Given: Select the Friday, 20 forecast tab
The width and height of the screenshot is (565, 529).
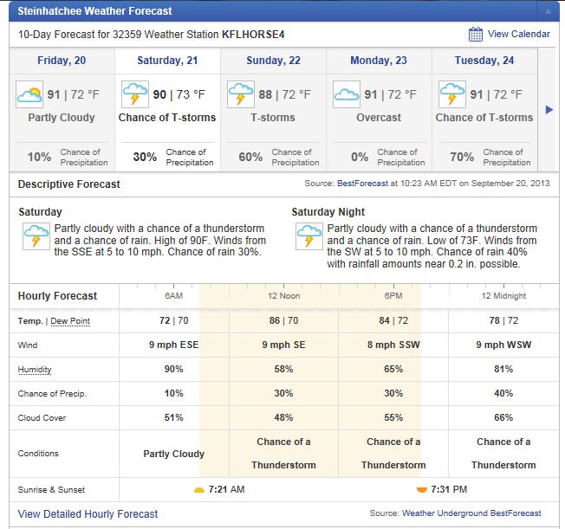Looking at the screenshot, I should (62, 61).
